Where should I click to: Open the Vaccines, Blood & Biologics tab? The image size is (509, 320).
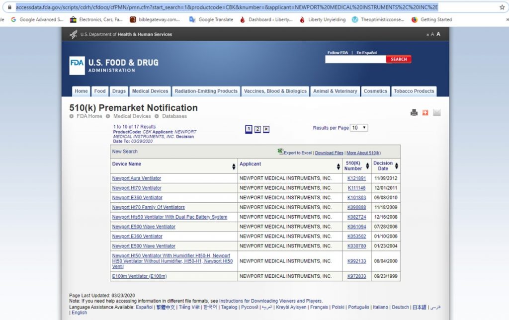tap(275, 91)
